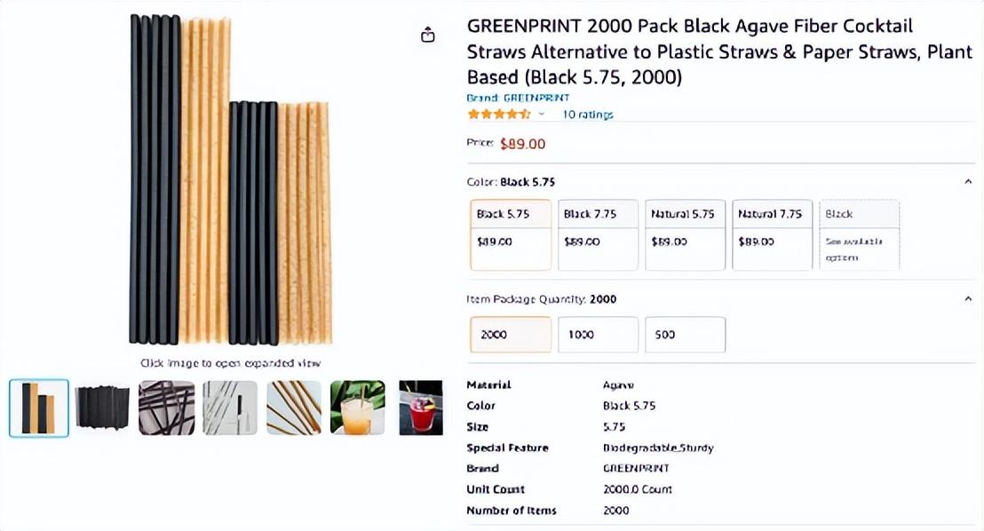Choose the 1000 package quantity
984x531 pixels.
598,335
